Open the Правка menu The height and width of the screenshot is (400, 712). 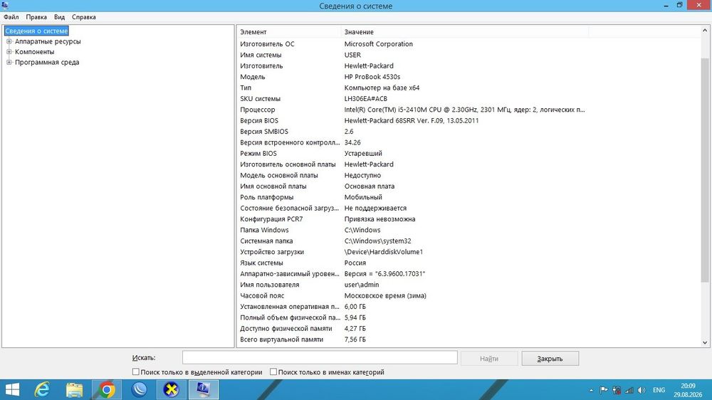point(36,17)
